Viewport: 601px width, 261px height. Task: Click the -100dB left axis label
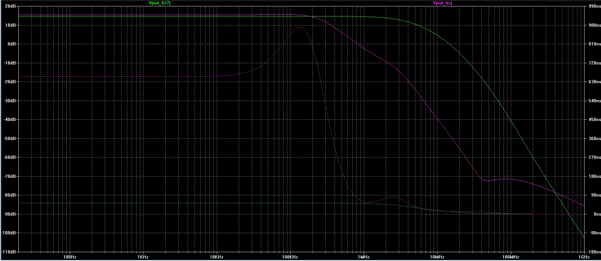click(x=9, y=233)
